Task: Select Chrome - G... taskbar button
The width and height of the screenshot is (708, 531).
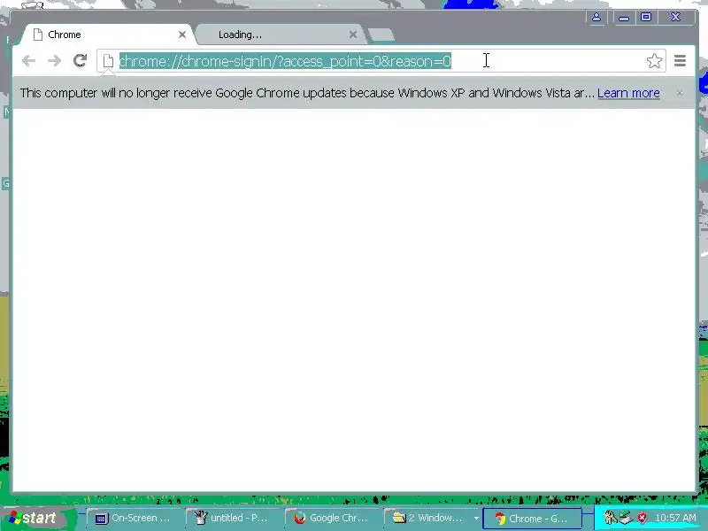Action: coord(532,519)
